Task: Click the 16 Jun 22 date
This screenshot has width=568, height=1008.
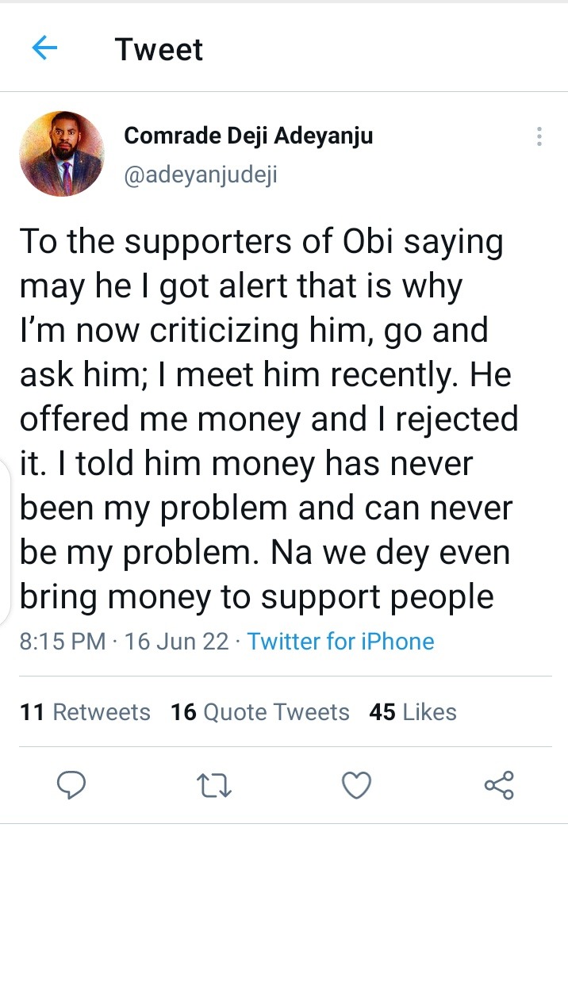Action: click(176, 641)
